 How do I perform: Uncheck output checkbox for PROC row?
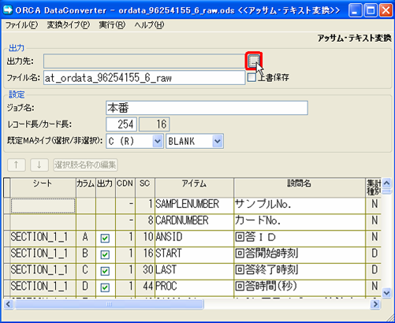(105, 288)
